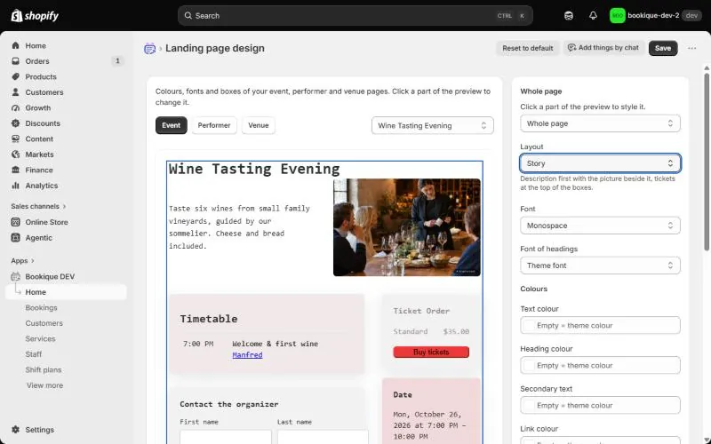
Task: Click the wine tasting event photo
Action: [407, 227]
